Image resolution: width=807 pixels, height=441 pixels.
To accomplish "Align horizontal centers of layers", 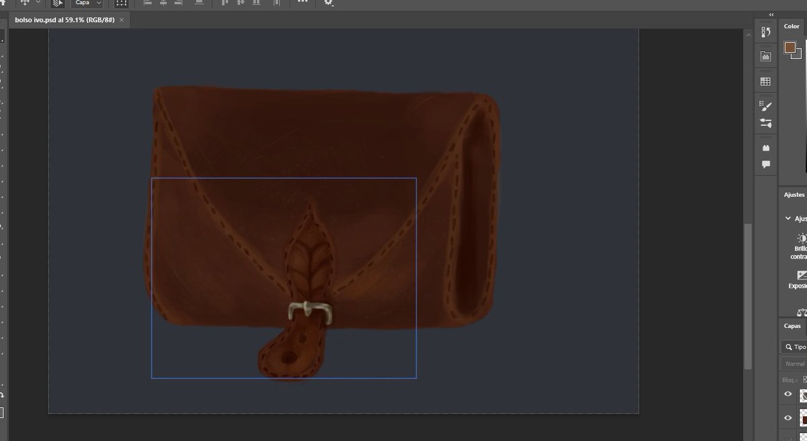I will pos(164,3).
